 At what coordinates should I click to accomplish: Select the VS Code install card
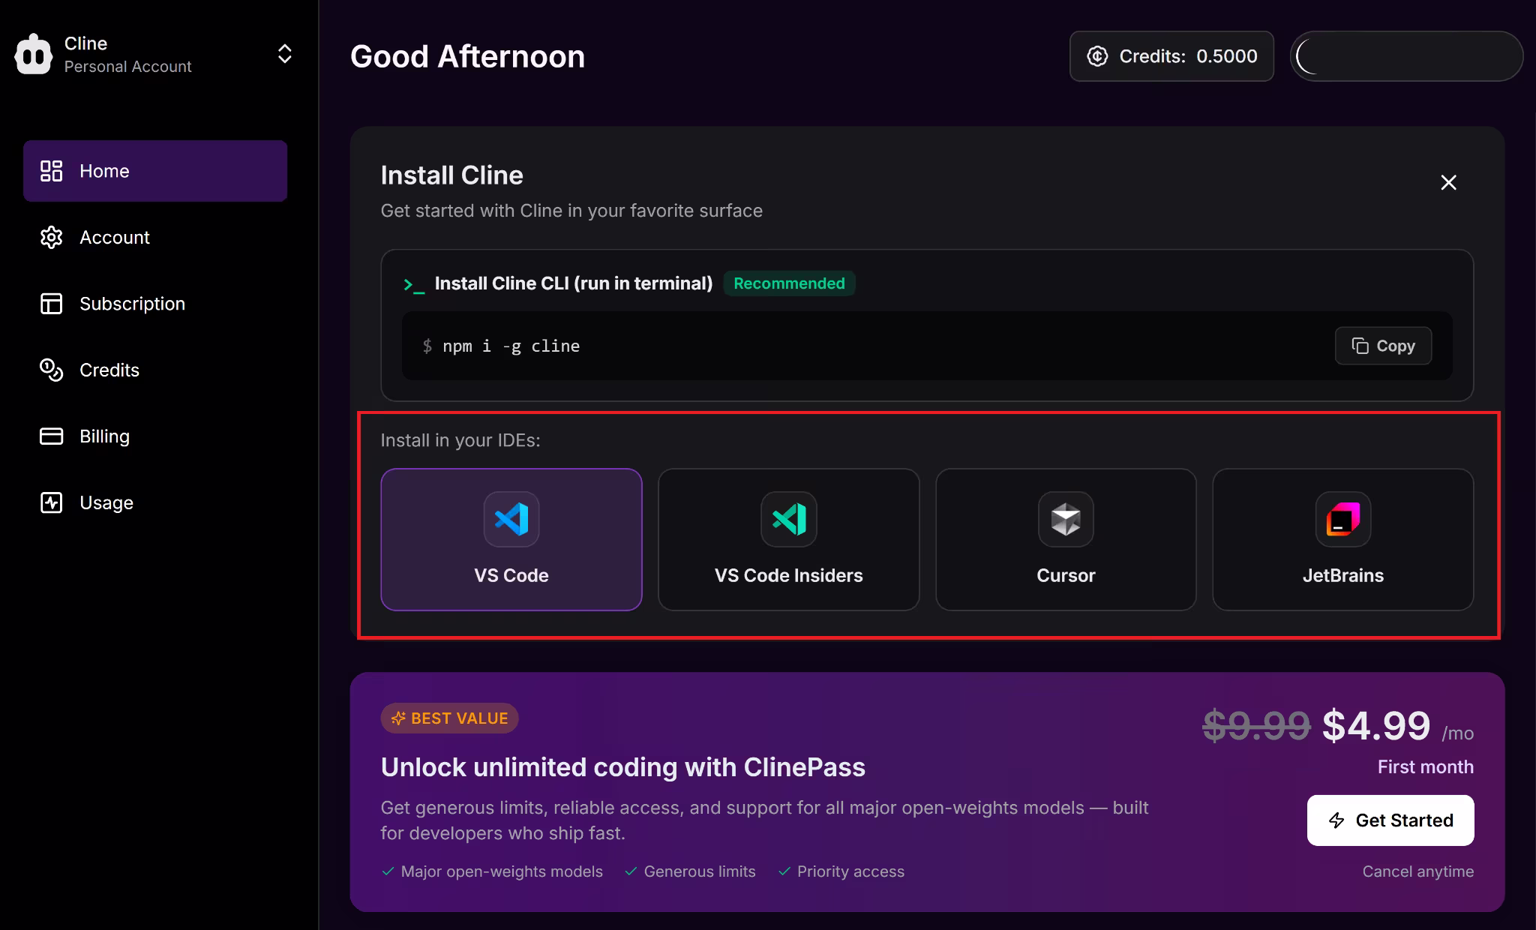(511, 539)
